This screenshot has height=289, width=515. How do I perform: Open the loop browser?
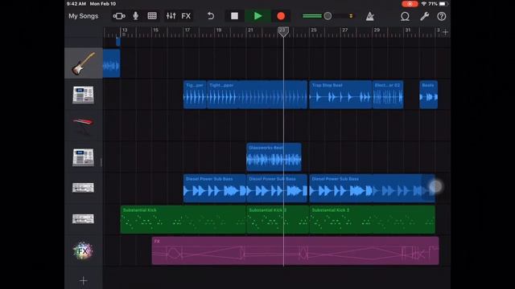click(405, 16)
